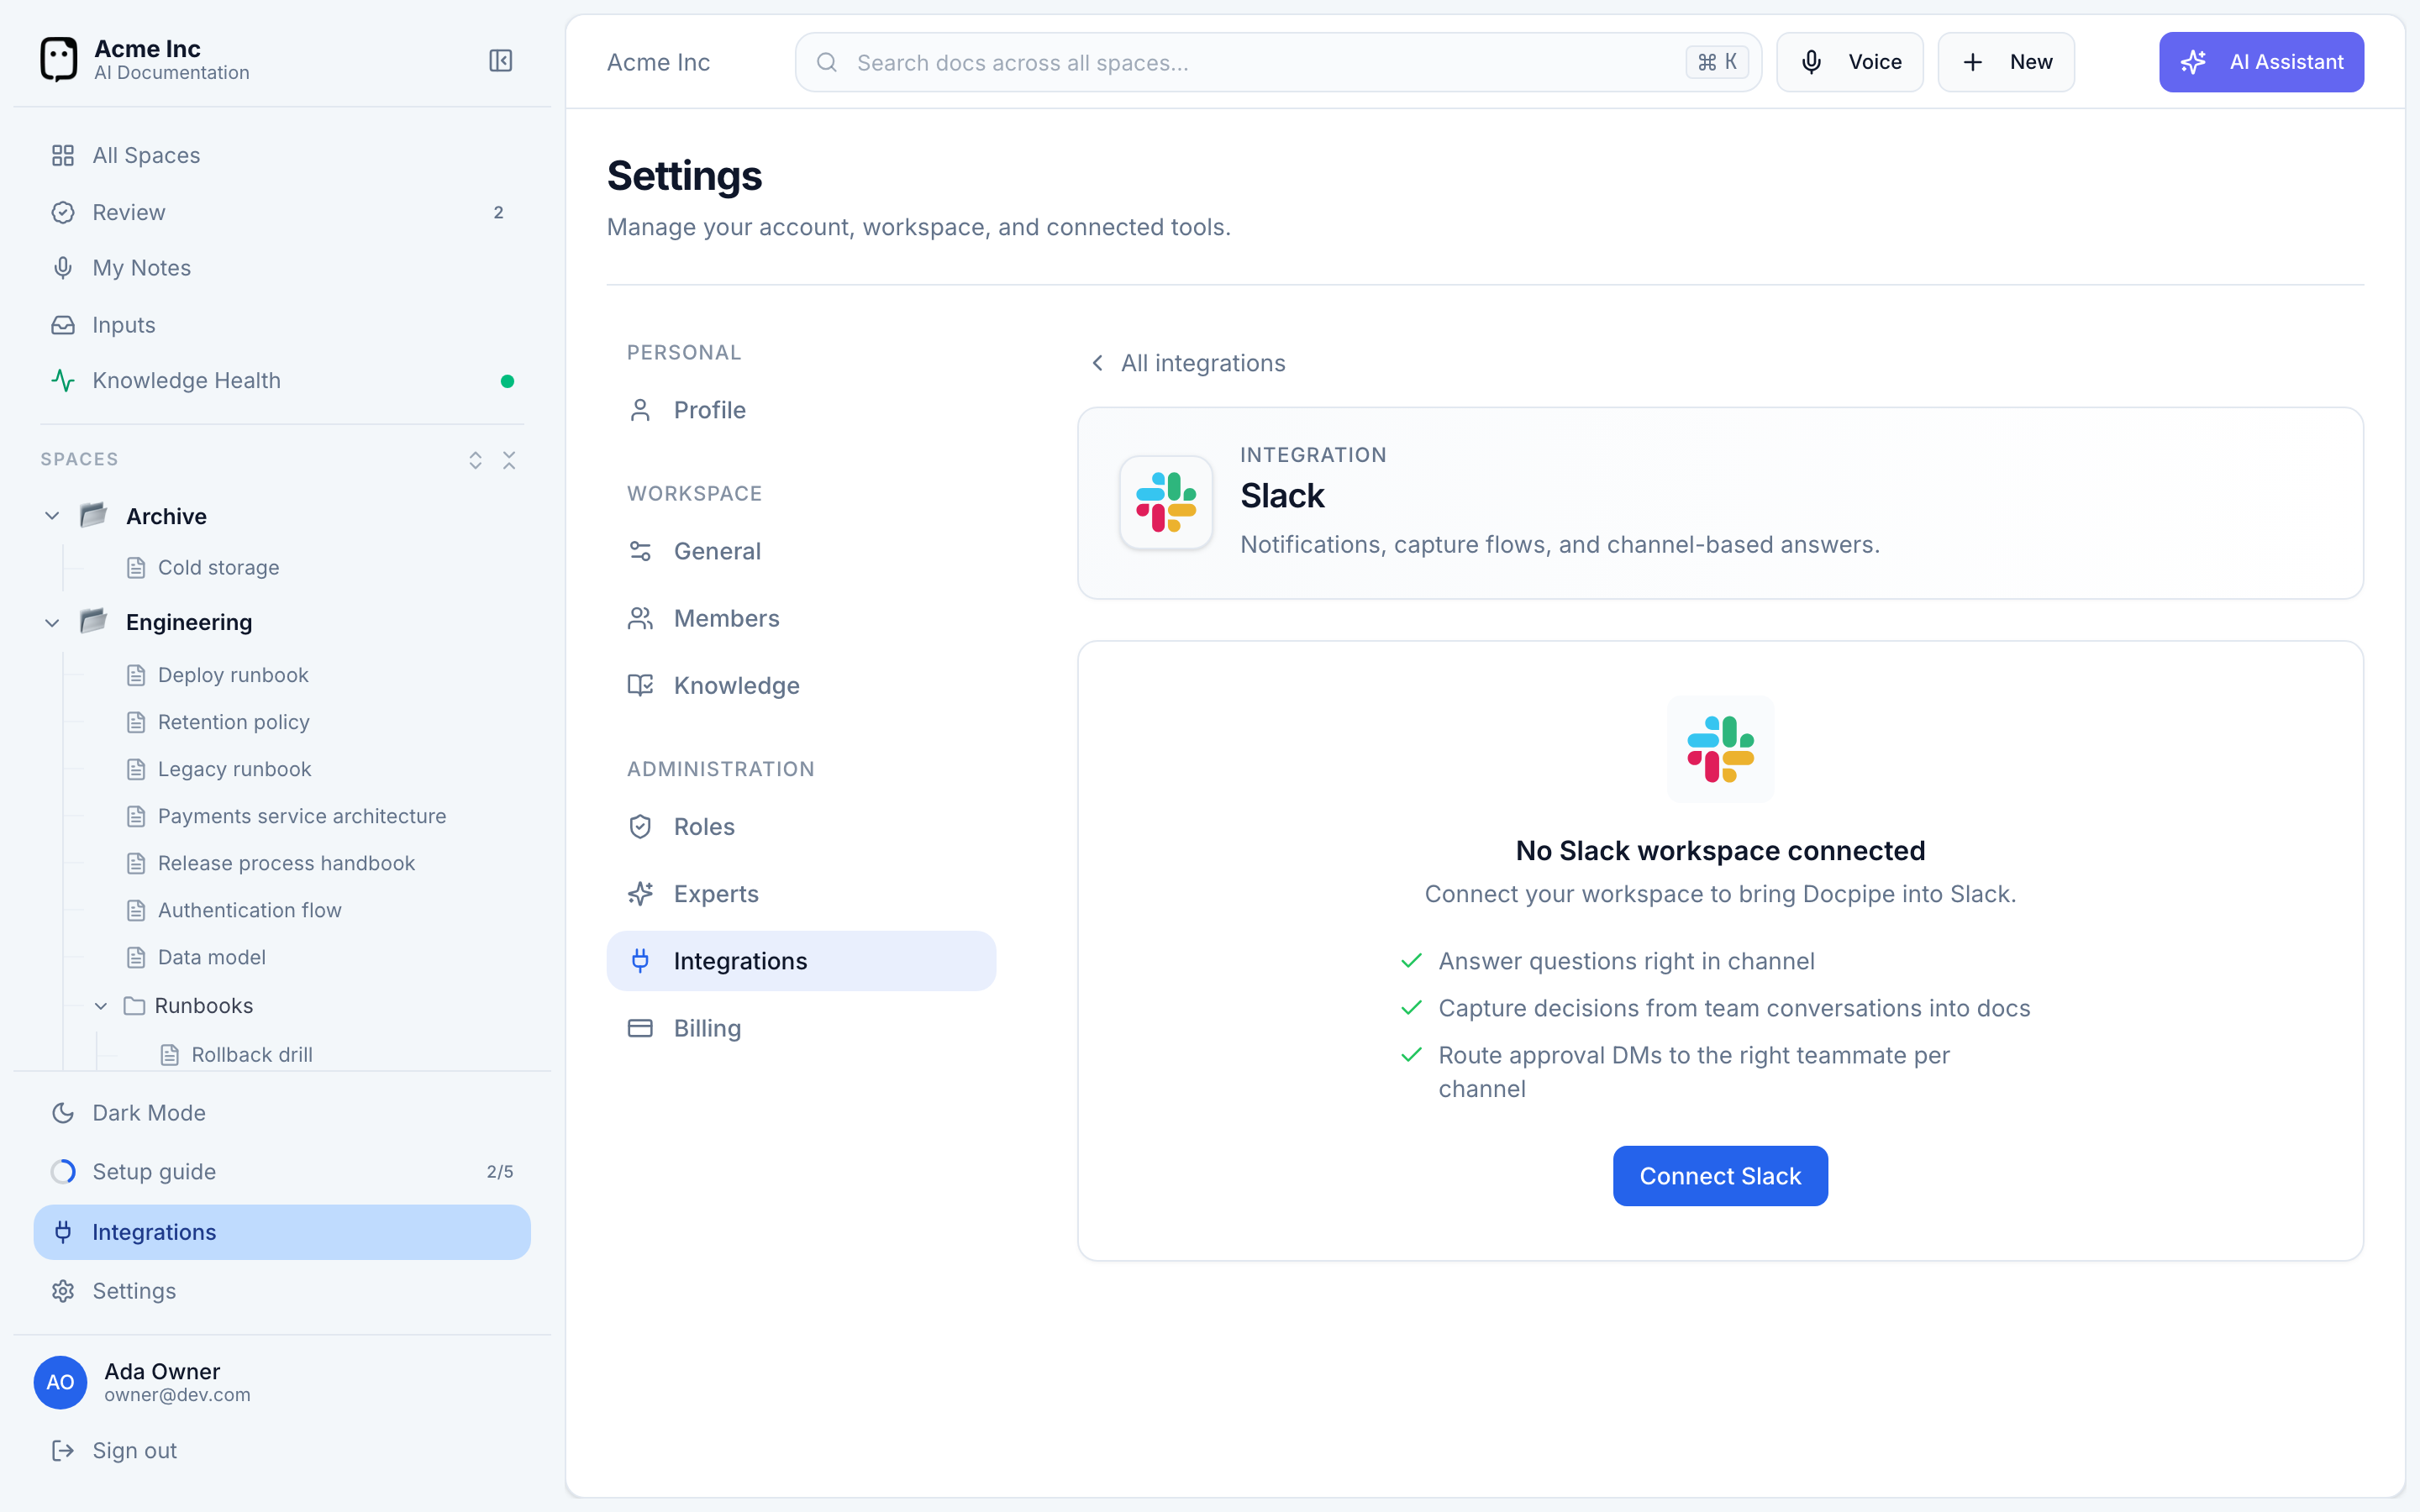Collapse all spaces icon
This screenshot has height=1512, width=2420.
tap(509, 460)
